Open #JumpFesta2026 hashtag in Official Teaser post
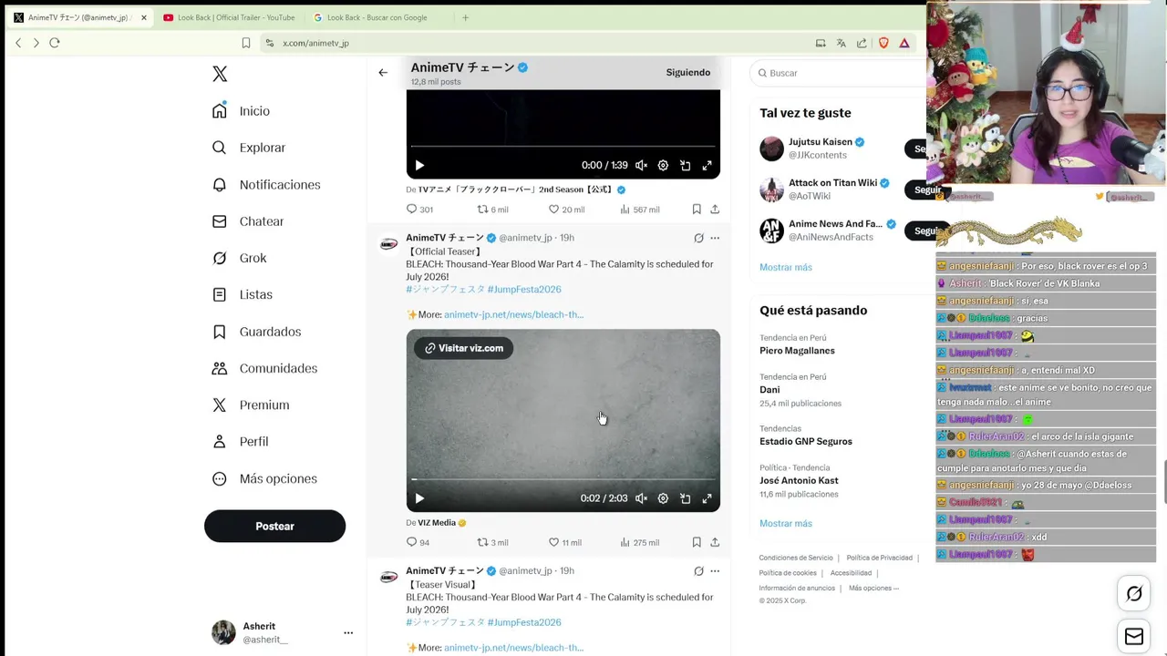The image size is (1167, 656). (x=524, y=289)
